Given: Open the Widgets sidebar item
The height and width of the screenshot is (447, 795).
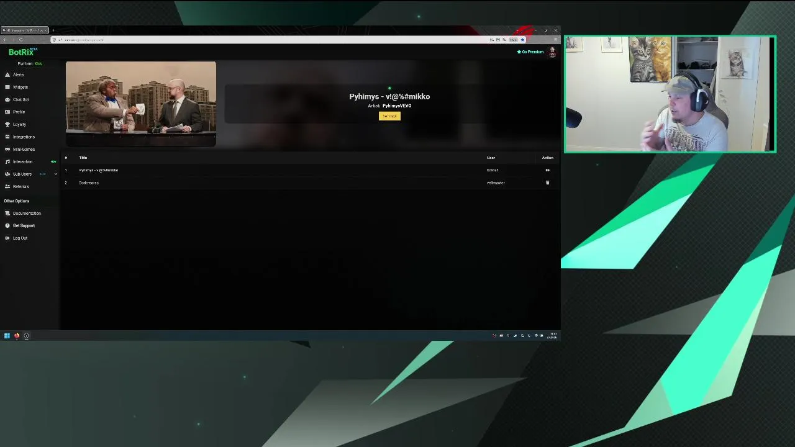Looking at the screenshot, I should 20,87.
